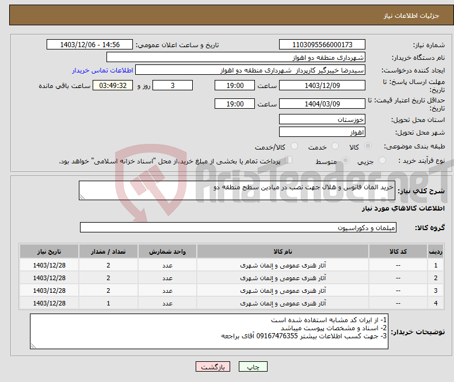The image size is (454, 382).
Task: Click the announcement date field 1403/12/06 - 14:56
Action: (90, 44)
